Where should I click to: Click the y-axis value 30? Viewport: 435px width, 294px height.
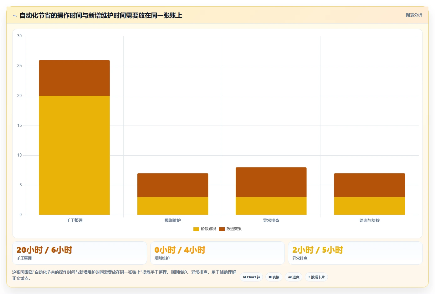click(x=19, y=36)
